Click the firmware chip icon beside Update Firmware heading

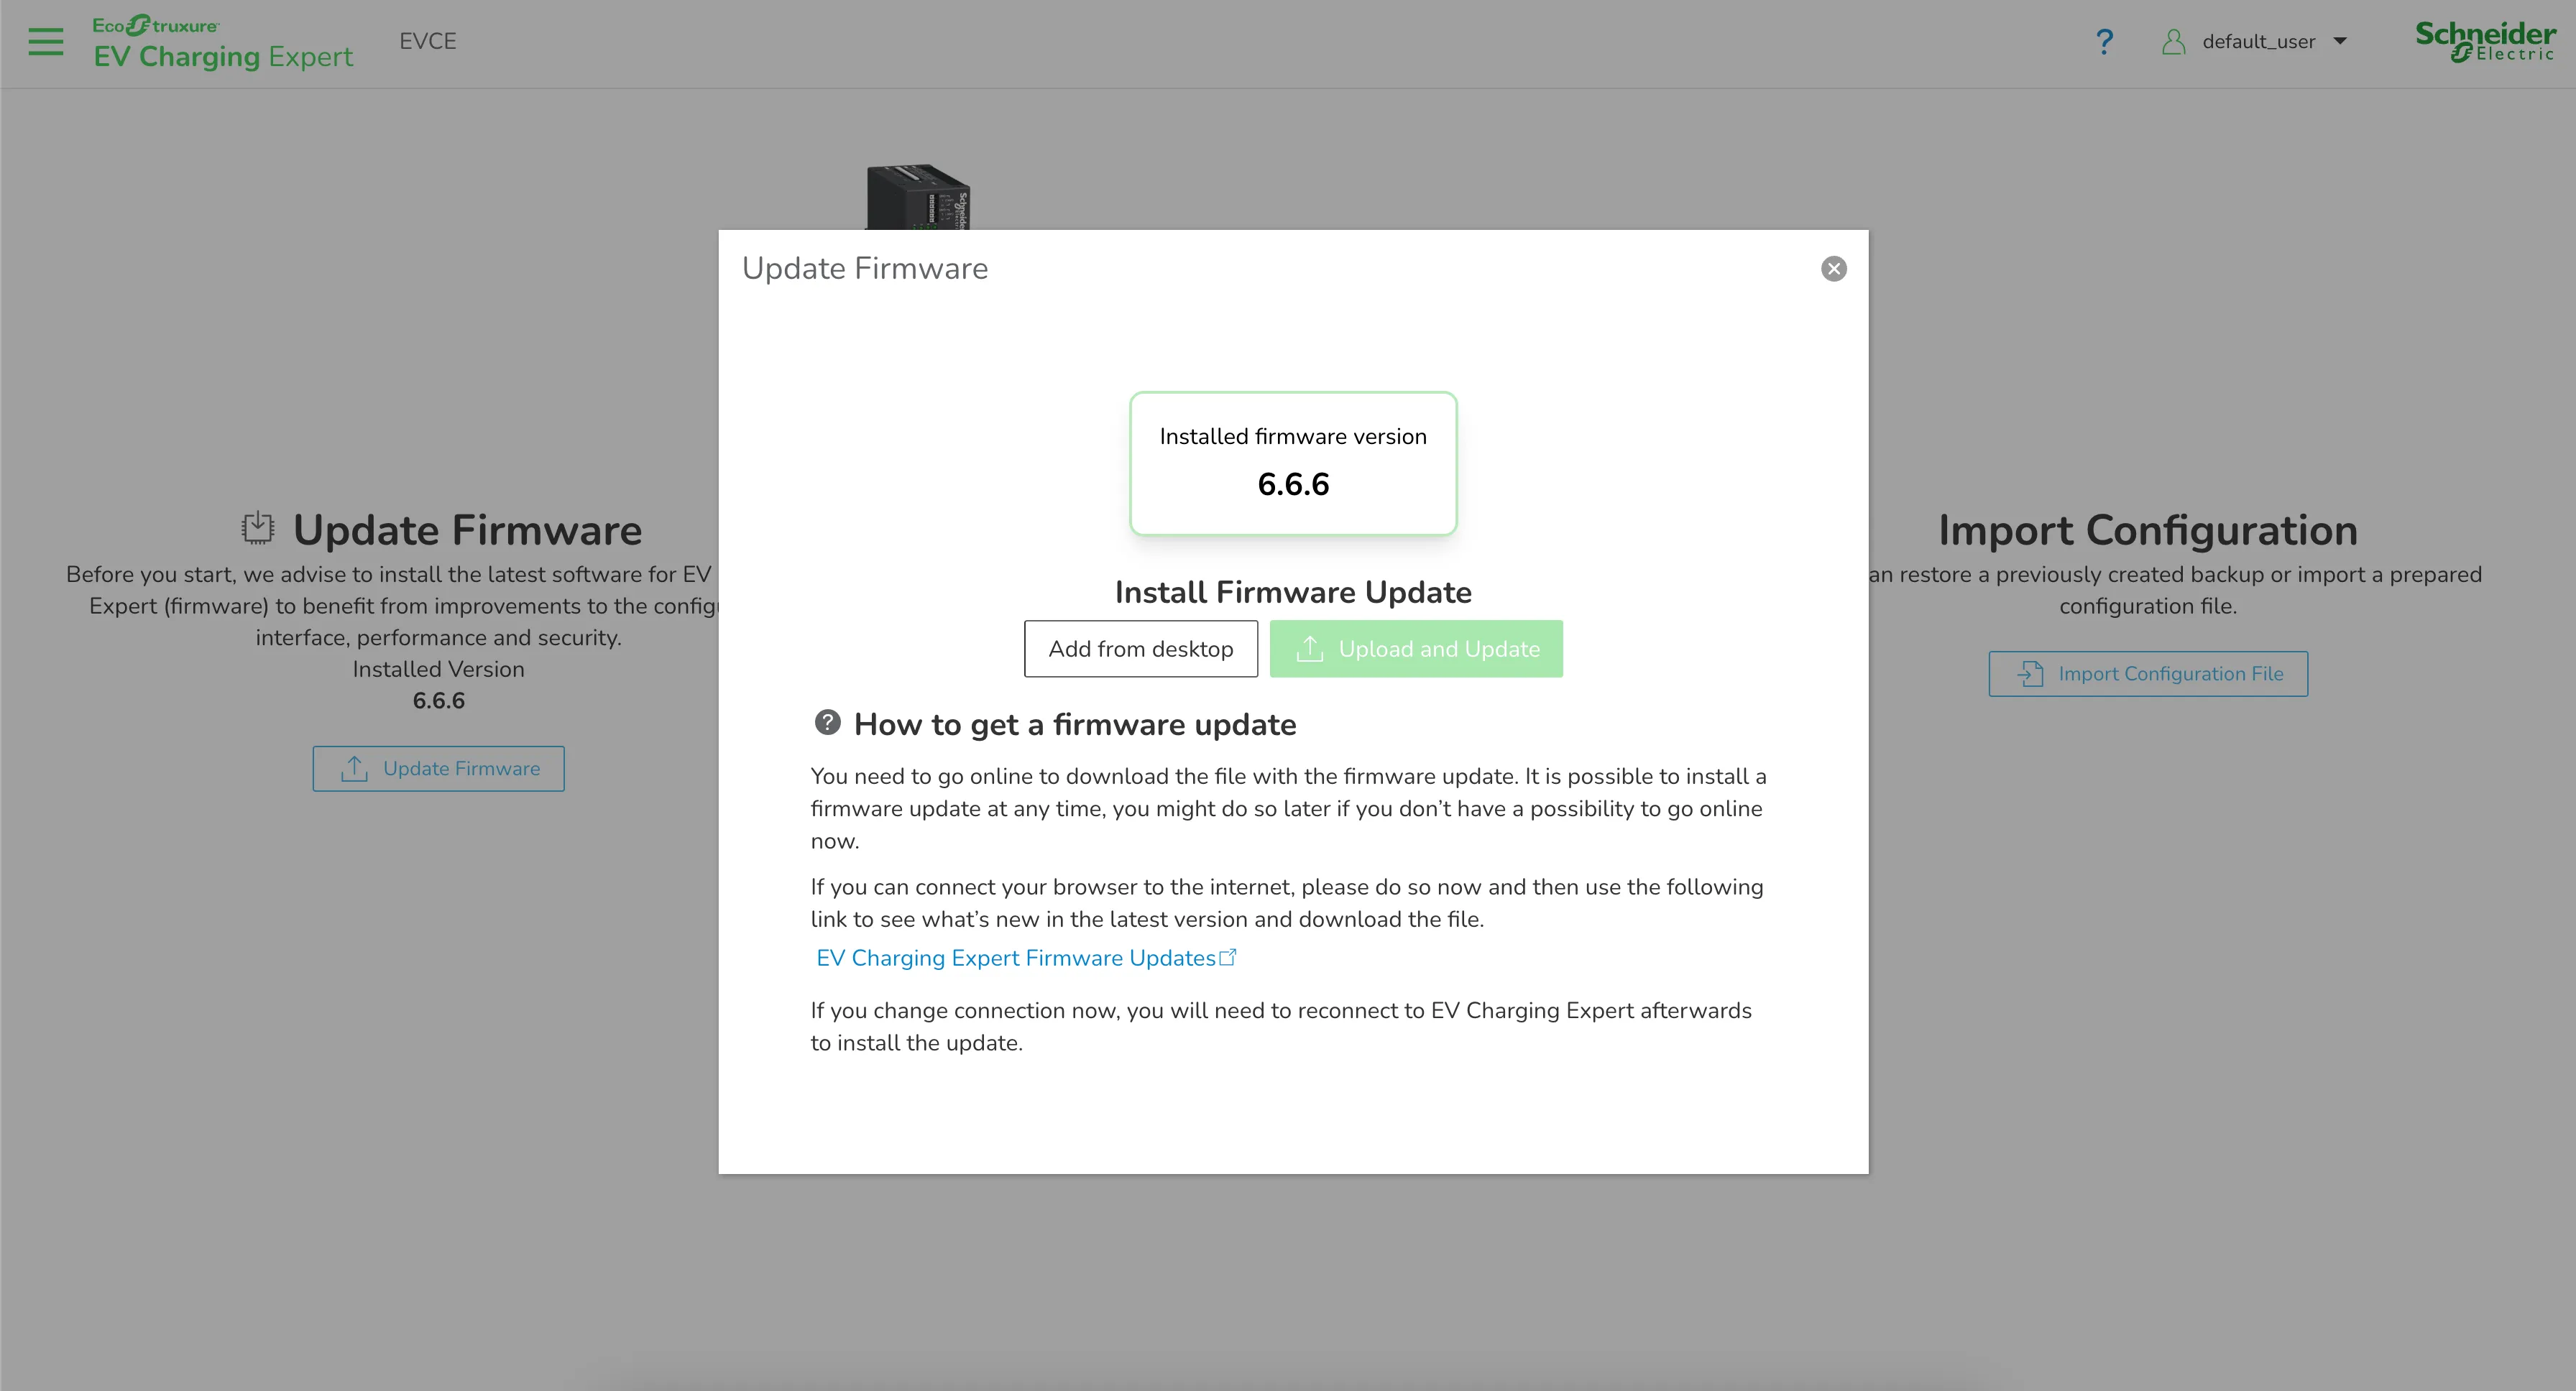(x=258, y=527)
